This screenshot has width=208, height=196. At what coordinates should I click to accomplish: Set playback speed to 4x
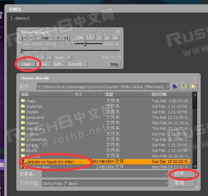115,38
